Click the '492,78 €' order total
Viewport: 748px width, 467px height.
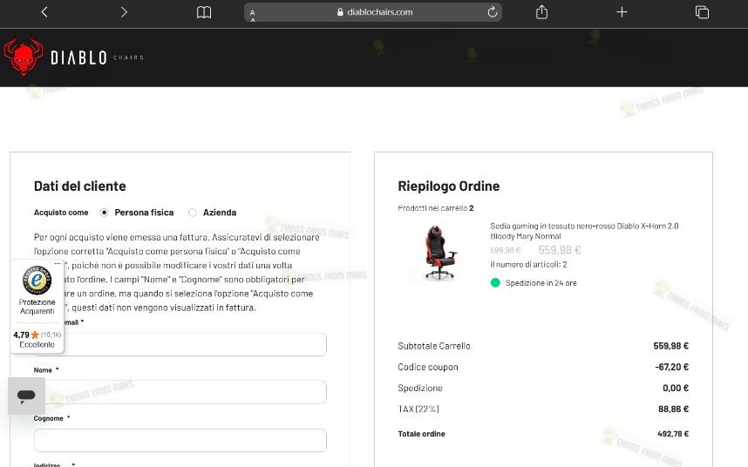[x=673, y=434]
